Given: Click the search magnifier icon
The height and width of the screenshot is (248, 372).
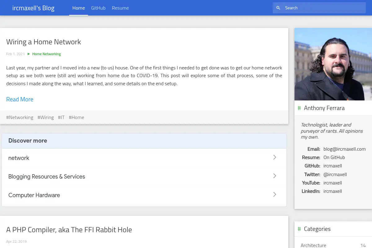Looking at the screenshot, I should click(278, 8).
